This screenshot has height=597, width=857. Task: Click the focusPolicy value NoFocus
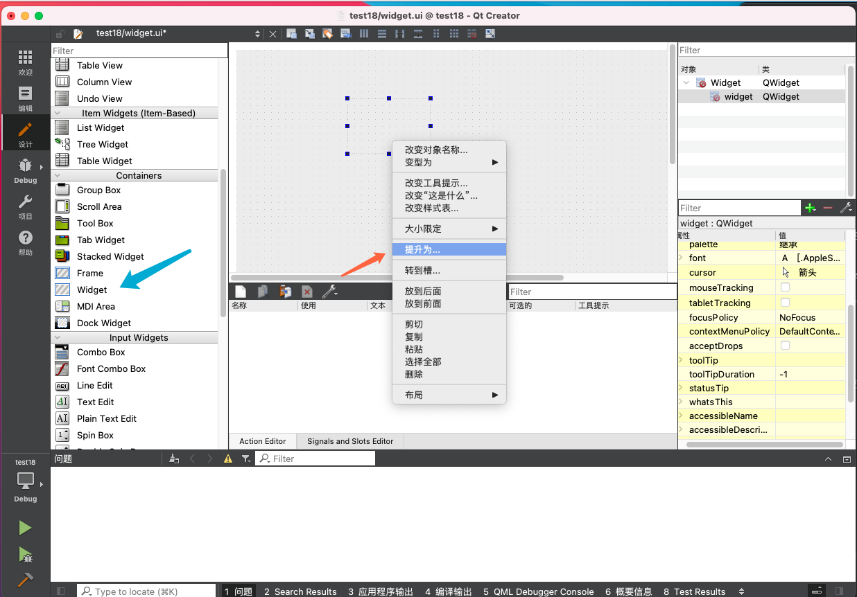tap(810, 317)
